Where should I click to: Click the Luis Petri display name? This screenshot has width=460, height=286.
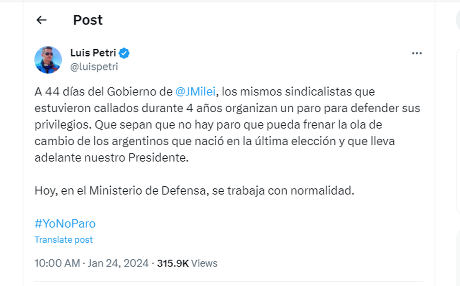93,53
